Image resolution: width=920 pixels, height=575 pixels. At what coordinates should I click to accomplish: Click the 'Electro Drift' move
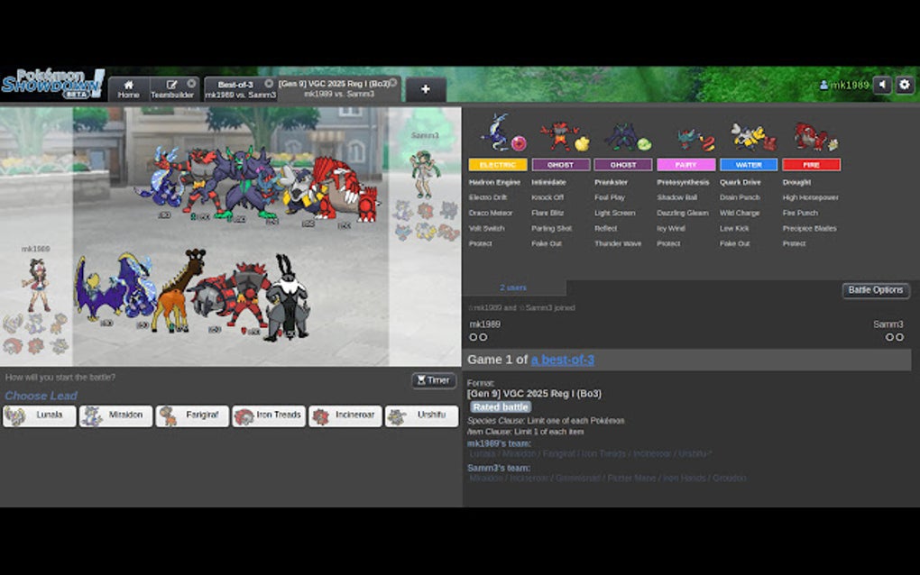[x=488, y=197]
